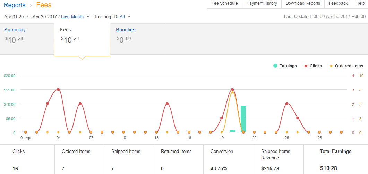Open the Fee Schedule page

tap(225, 3)
